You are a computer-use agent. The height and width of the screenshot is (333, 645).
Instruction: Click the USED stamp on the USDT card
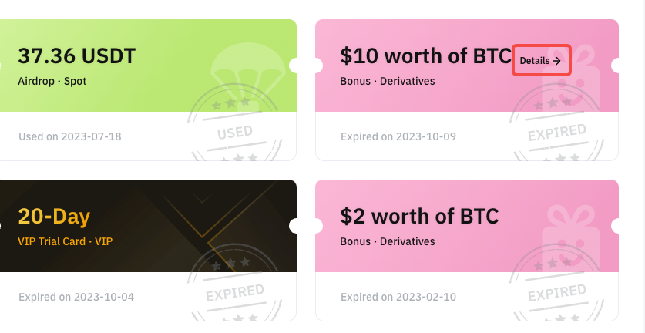tap(234, 133)
